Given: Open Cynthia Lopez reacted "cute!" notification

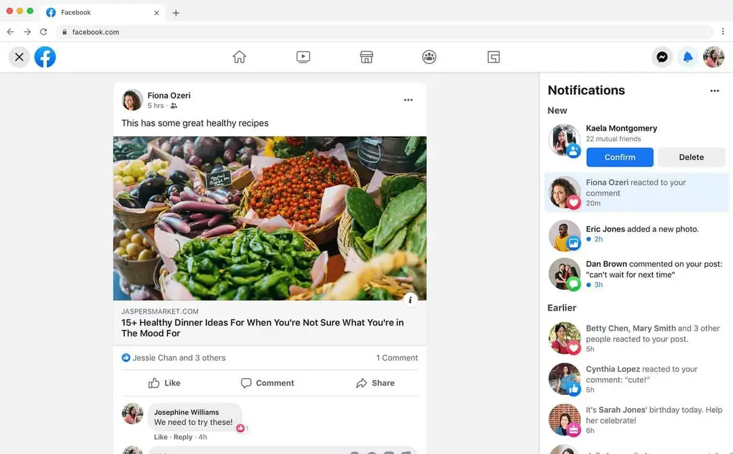Looking at the screenshot, I should point(637,379).
